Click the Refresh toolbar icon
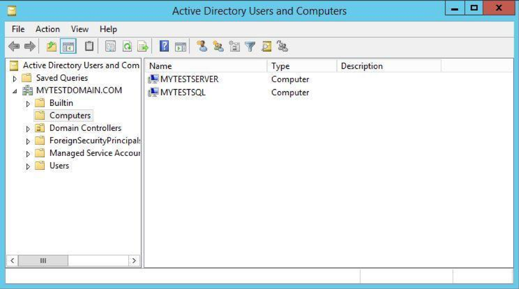 coord(127,47)
